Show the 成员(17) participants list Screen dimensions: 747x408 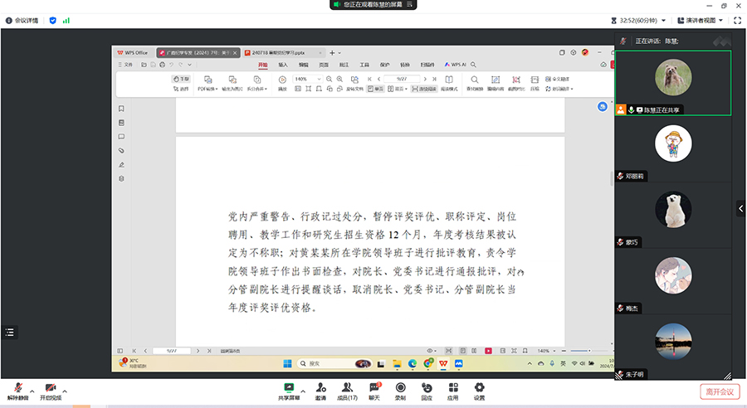coord(347,389)
